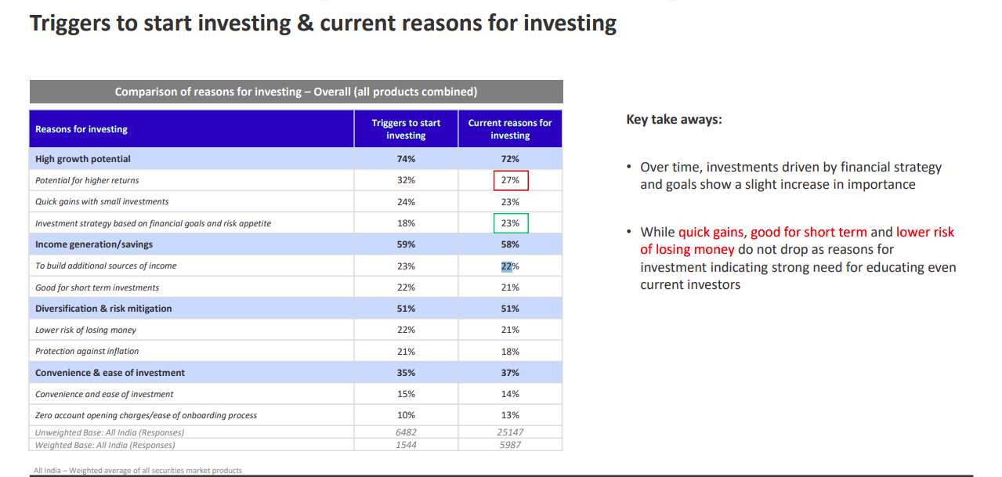Click the gray "Comparison of reasons for investing" banner

tap(296, 92)
